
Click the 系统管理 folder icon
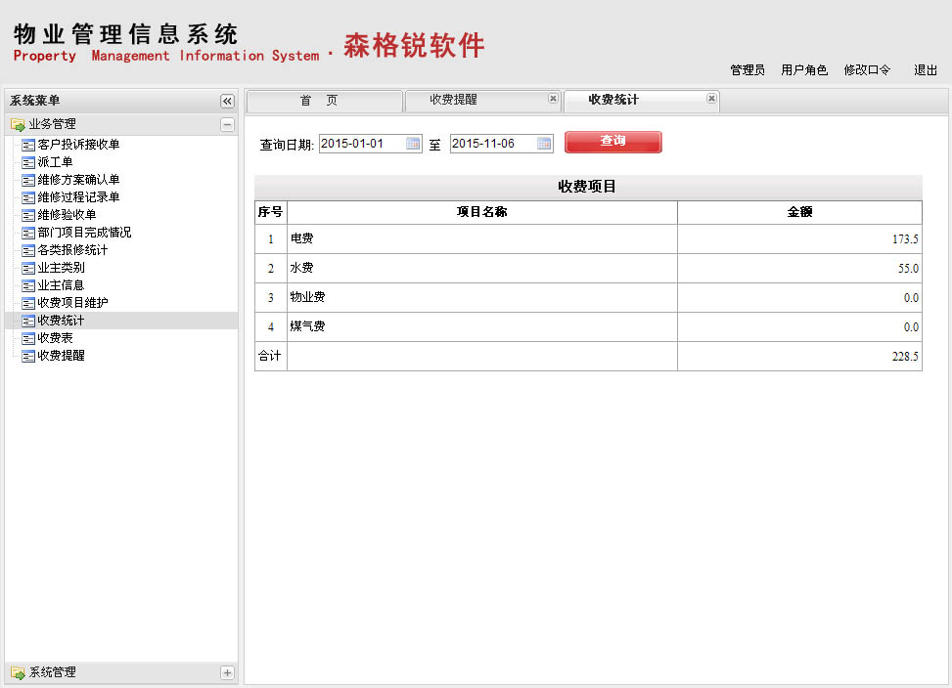(x=18, y=673)
